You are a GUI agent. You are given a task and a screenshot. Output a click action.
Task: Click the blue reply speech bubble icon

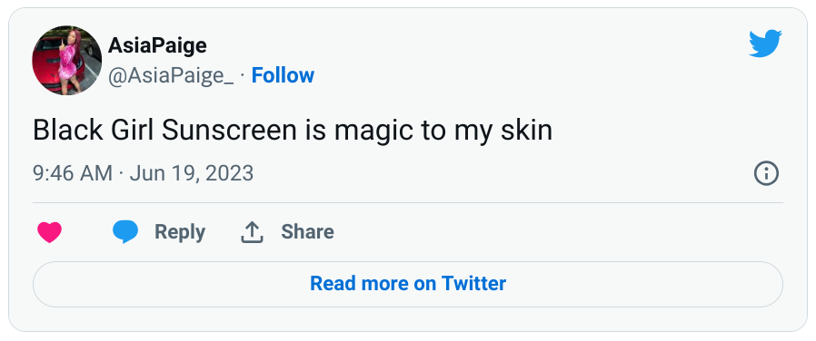[125, 231]
